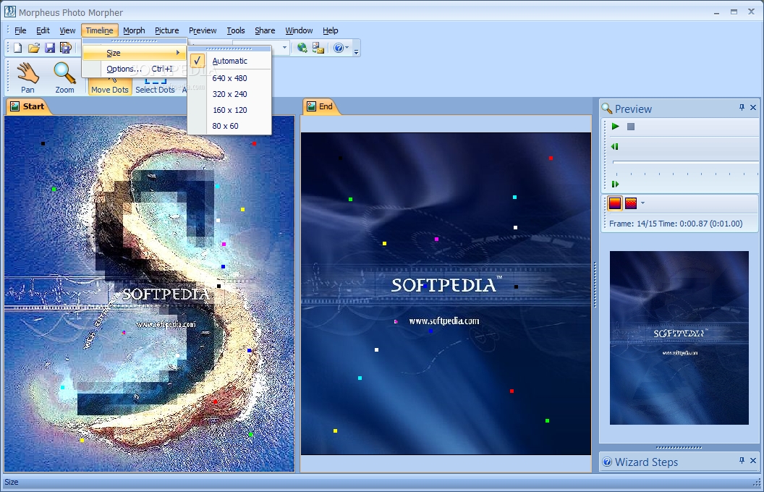Open the Tools menu
764x492 pixels.
pyautogui.click(x=236, y=30)
